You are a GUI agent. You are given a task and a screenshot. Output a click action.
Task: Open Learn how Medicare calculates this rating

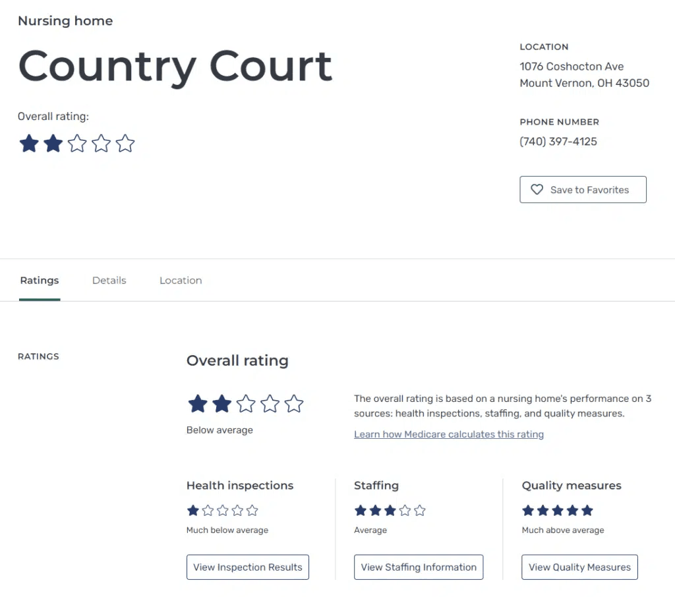coord(448,434)
